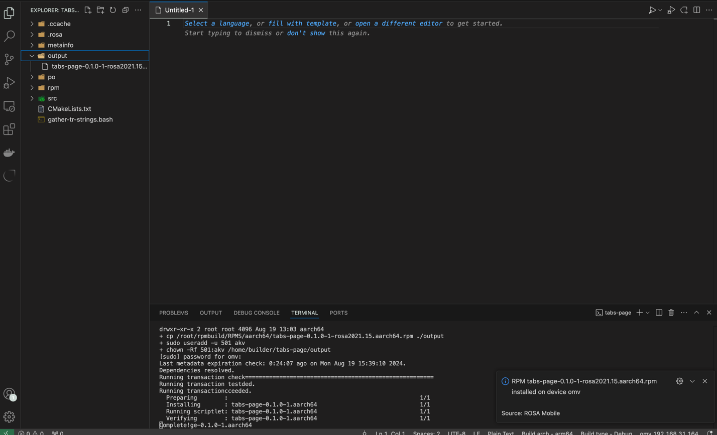Collapse all folders in Explorer
The height and width of the screenshot is (435, 717).
(126, 10)
